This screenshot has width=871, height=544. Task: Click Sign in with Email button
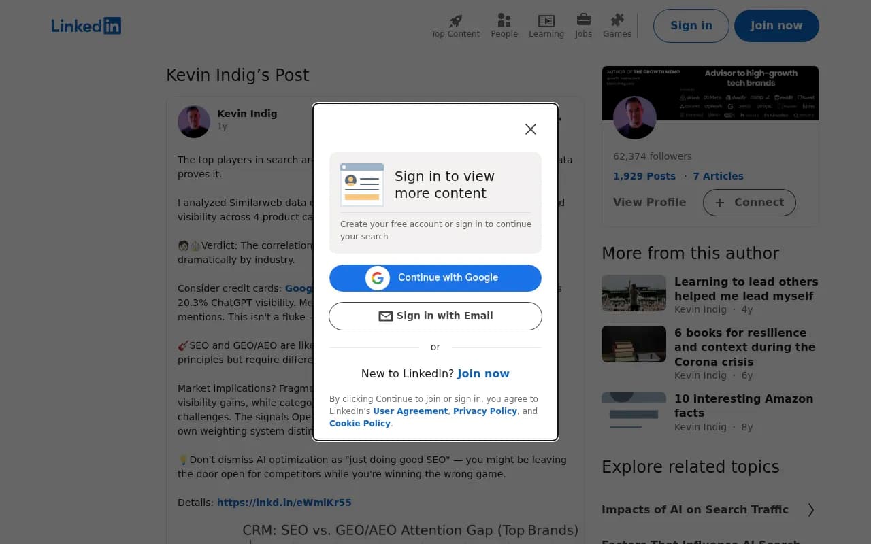tap(435, 316)
